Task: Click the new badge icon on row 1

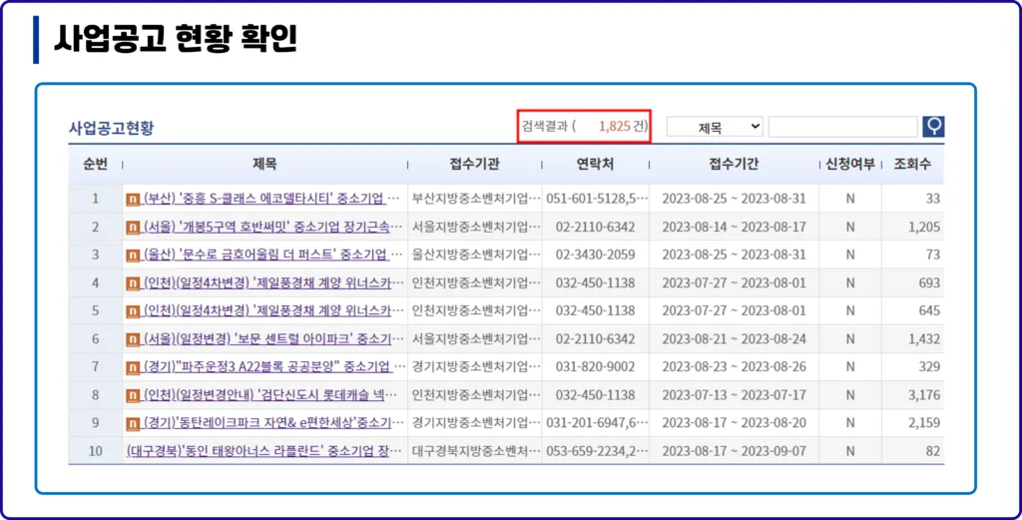Action: click(x=133, y=199)
